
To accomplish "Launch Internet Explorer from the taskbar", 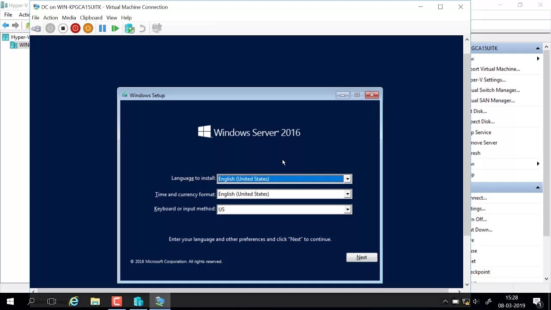I will tap(74, 301).
